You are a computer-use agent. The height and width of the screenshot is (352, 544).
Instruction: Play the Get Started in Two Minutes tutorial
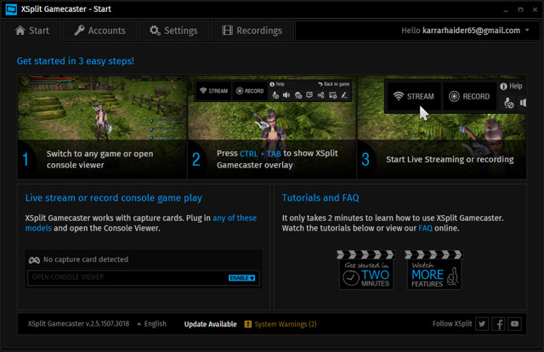[x=366, y=270]
